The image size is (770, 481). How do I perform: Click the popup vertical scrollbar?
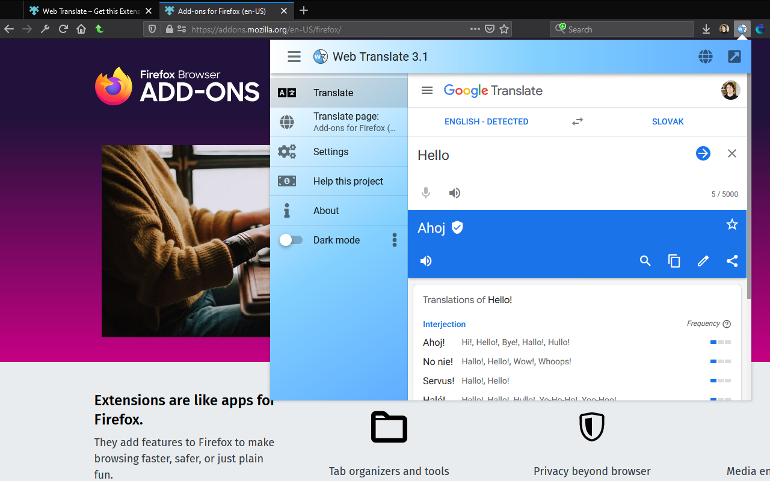[x=749, y=186]
